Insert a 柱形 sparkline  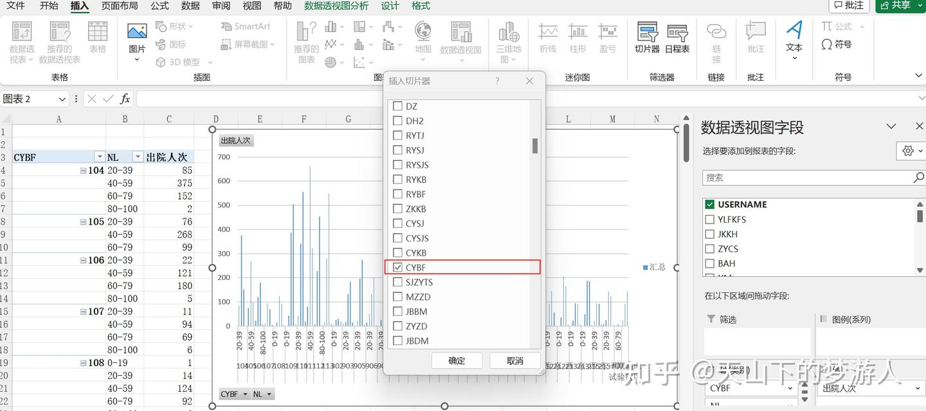point(577,38)
